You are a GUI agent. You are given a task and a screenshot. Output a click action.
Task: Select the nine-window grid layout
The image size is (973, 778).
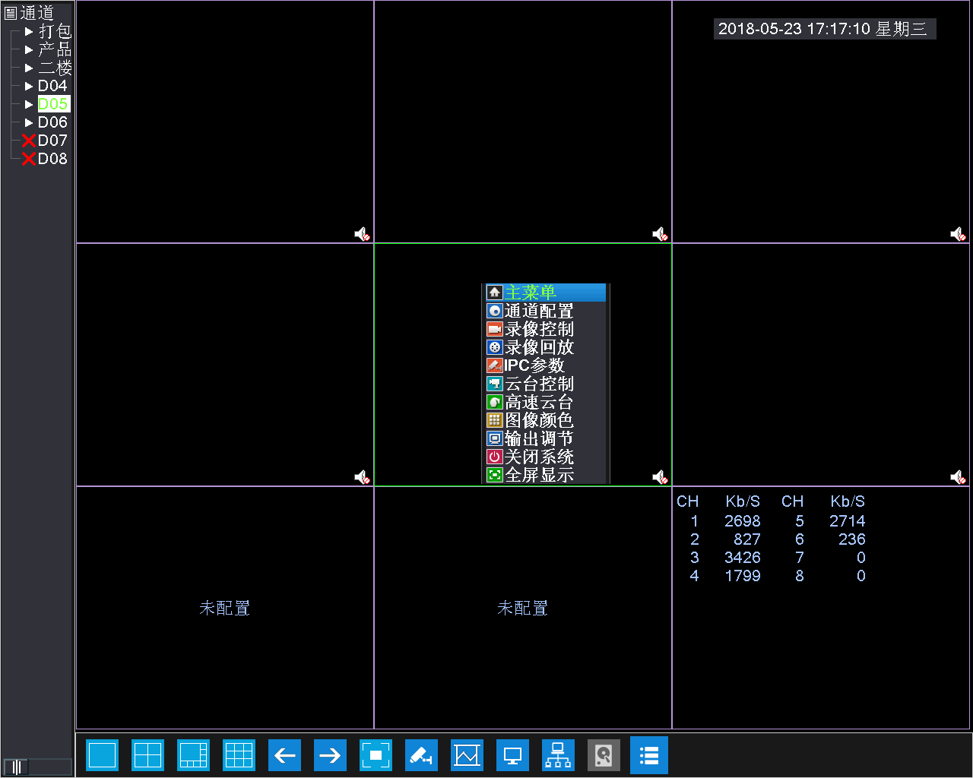point(239,755)
